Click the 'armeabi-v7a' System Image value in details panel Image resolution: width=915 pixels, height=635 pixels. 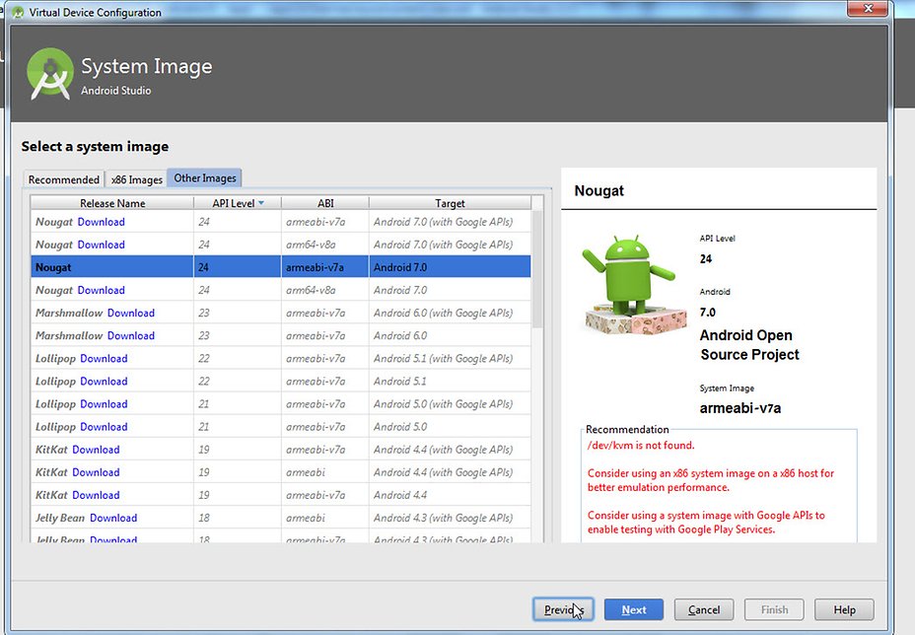(x=739, y=408)
